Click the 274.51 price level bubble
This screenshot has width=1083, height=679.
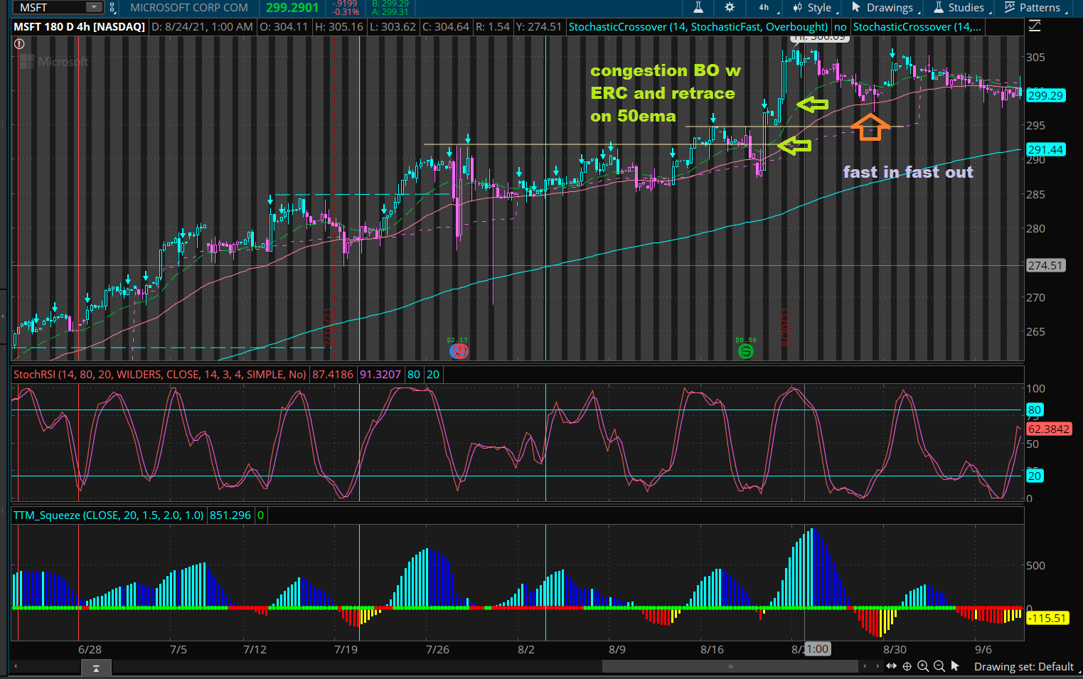click(1045, 265)
